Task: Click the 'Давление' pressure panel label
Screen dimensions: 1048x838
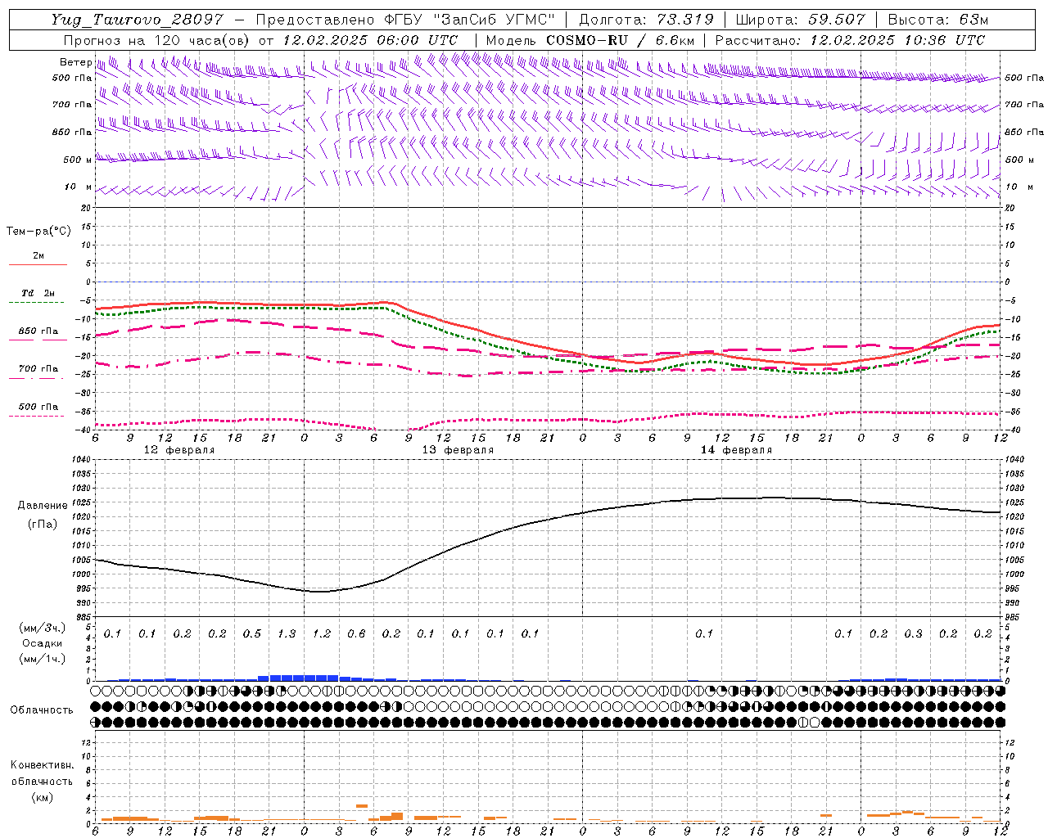Action: (43, 506)
